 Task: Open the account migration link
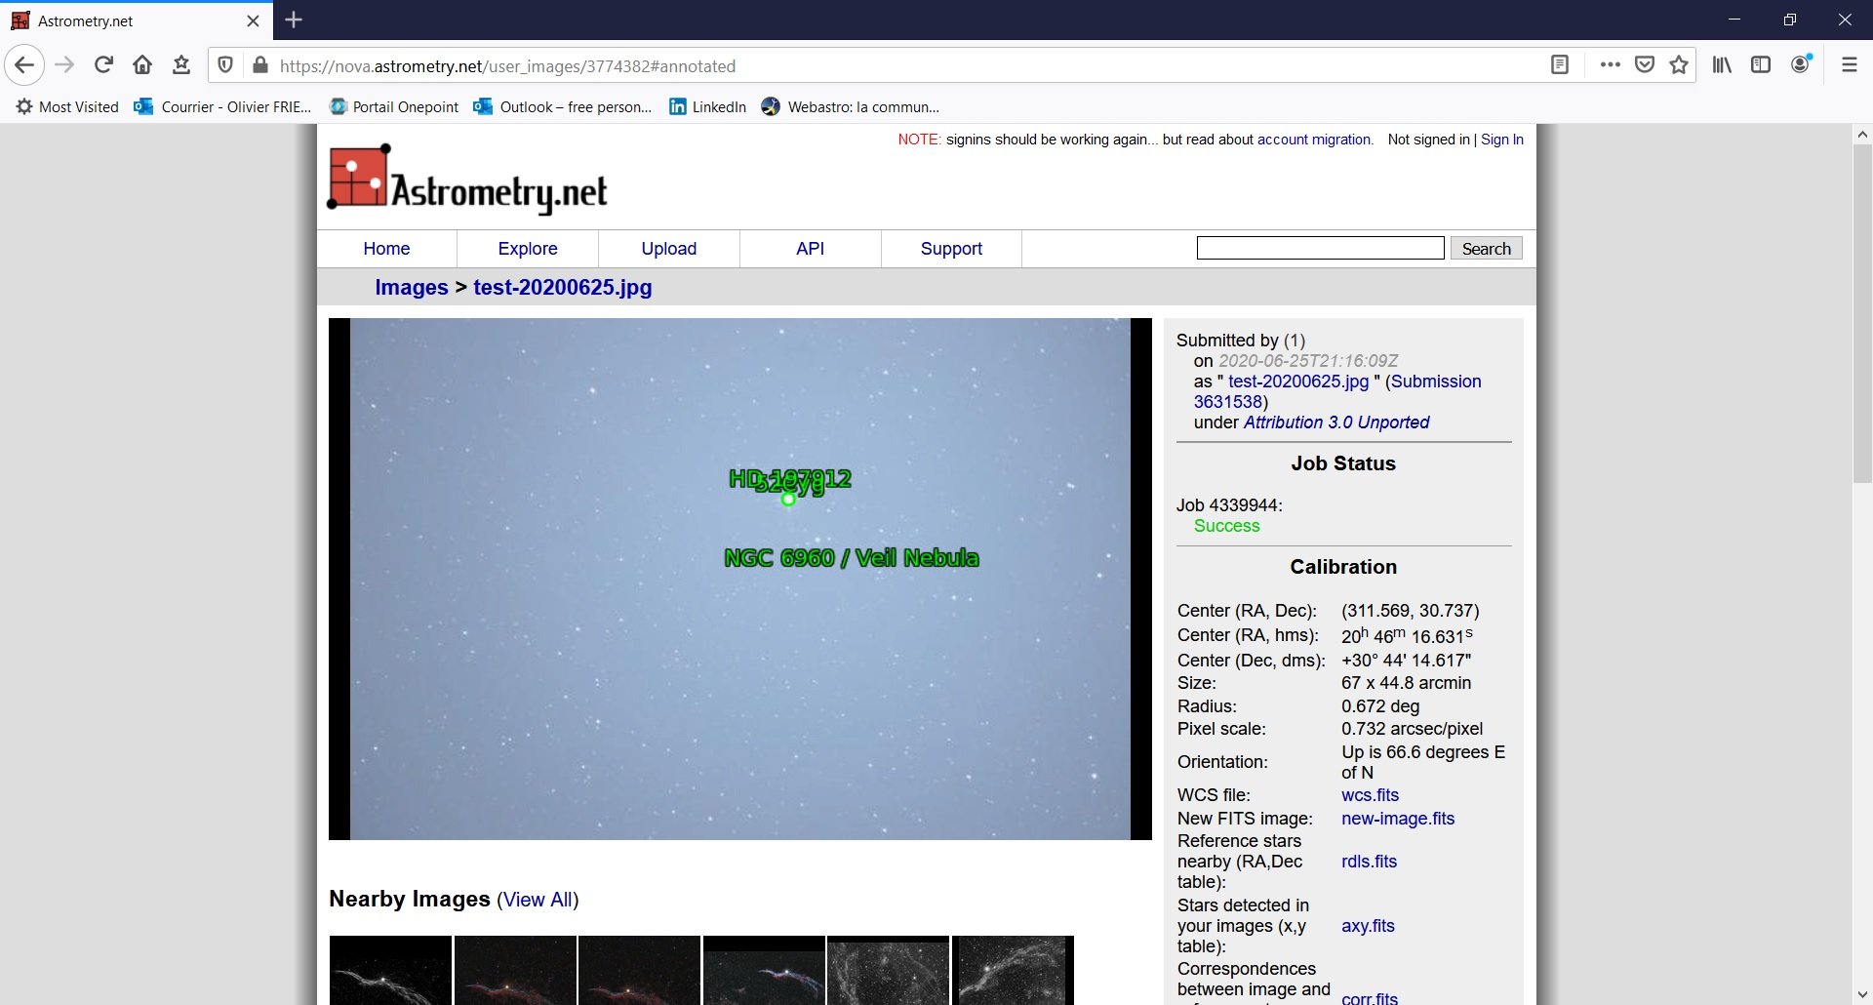pyautogui.click(x=1313, y=140)
